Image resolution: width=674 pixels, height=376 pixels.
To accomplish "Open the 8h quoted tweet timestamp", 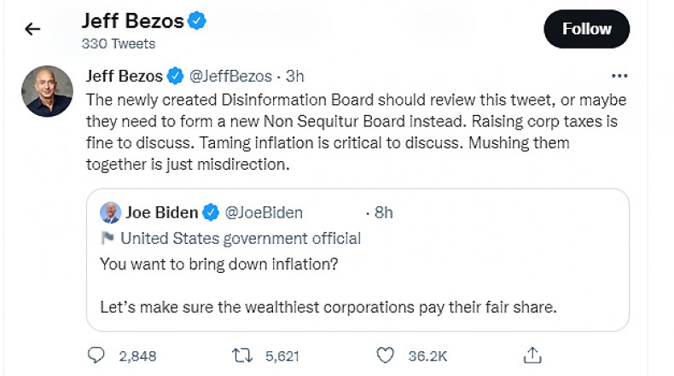I will [x=382, y=212].
